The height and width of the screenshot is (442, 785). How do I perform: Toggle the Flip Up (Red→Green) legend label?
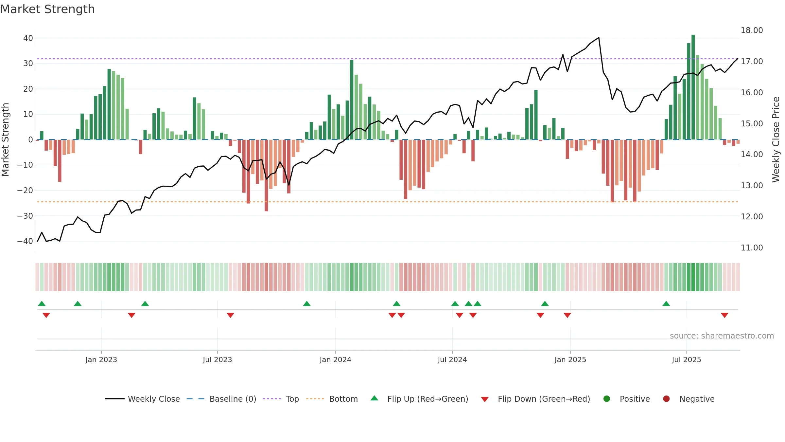(428, 399)
